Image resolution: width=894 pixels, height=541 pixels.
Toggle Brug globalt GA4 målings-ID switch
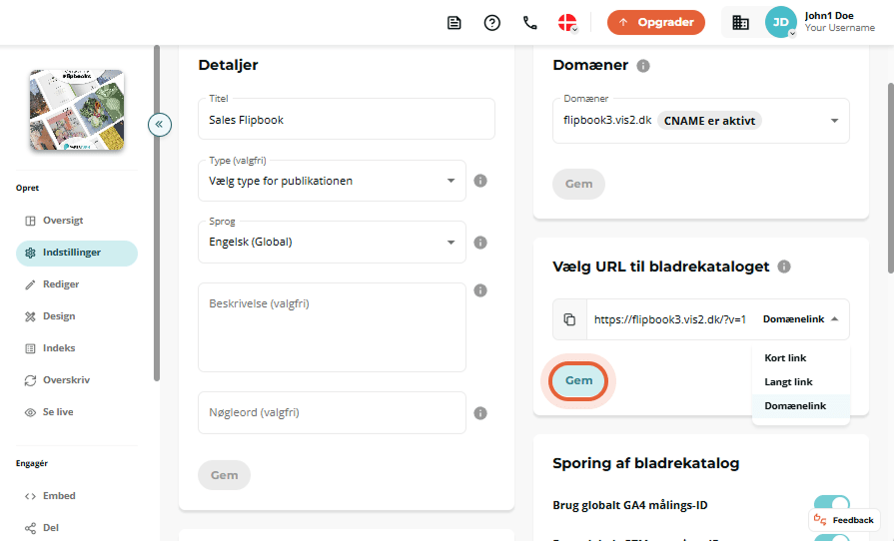pyautogui.click(x=832, y=504)
